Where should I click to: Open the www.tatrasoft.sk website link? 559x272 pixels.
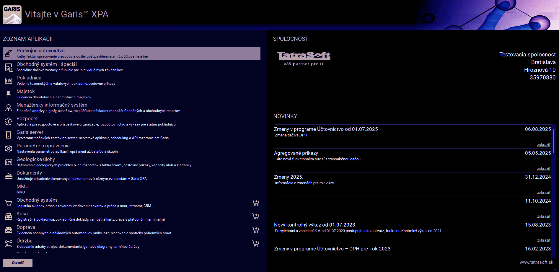[536, 262]
